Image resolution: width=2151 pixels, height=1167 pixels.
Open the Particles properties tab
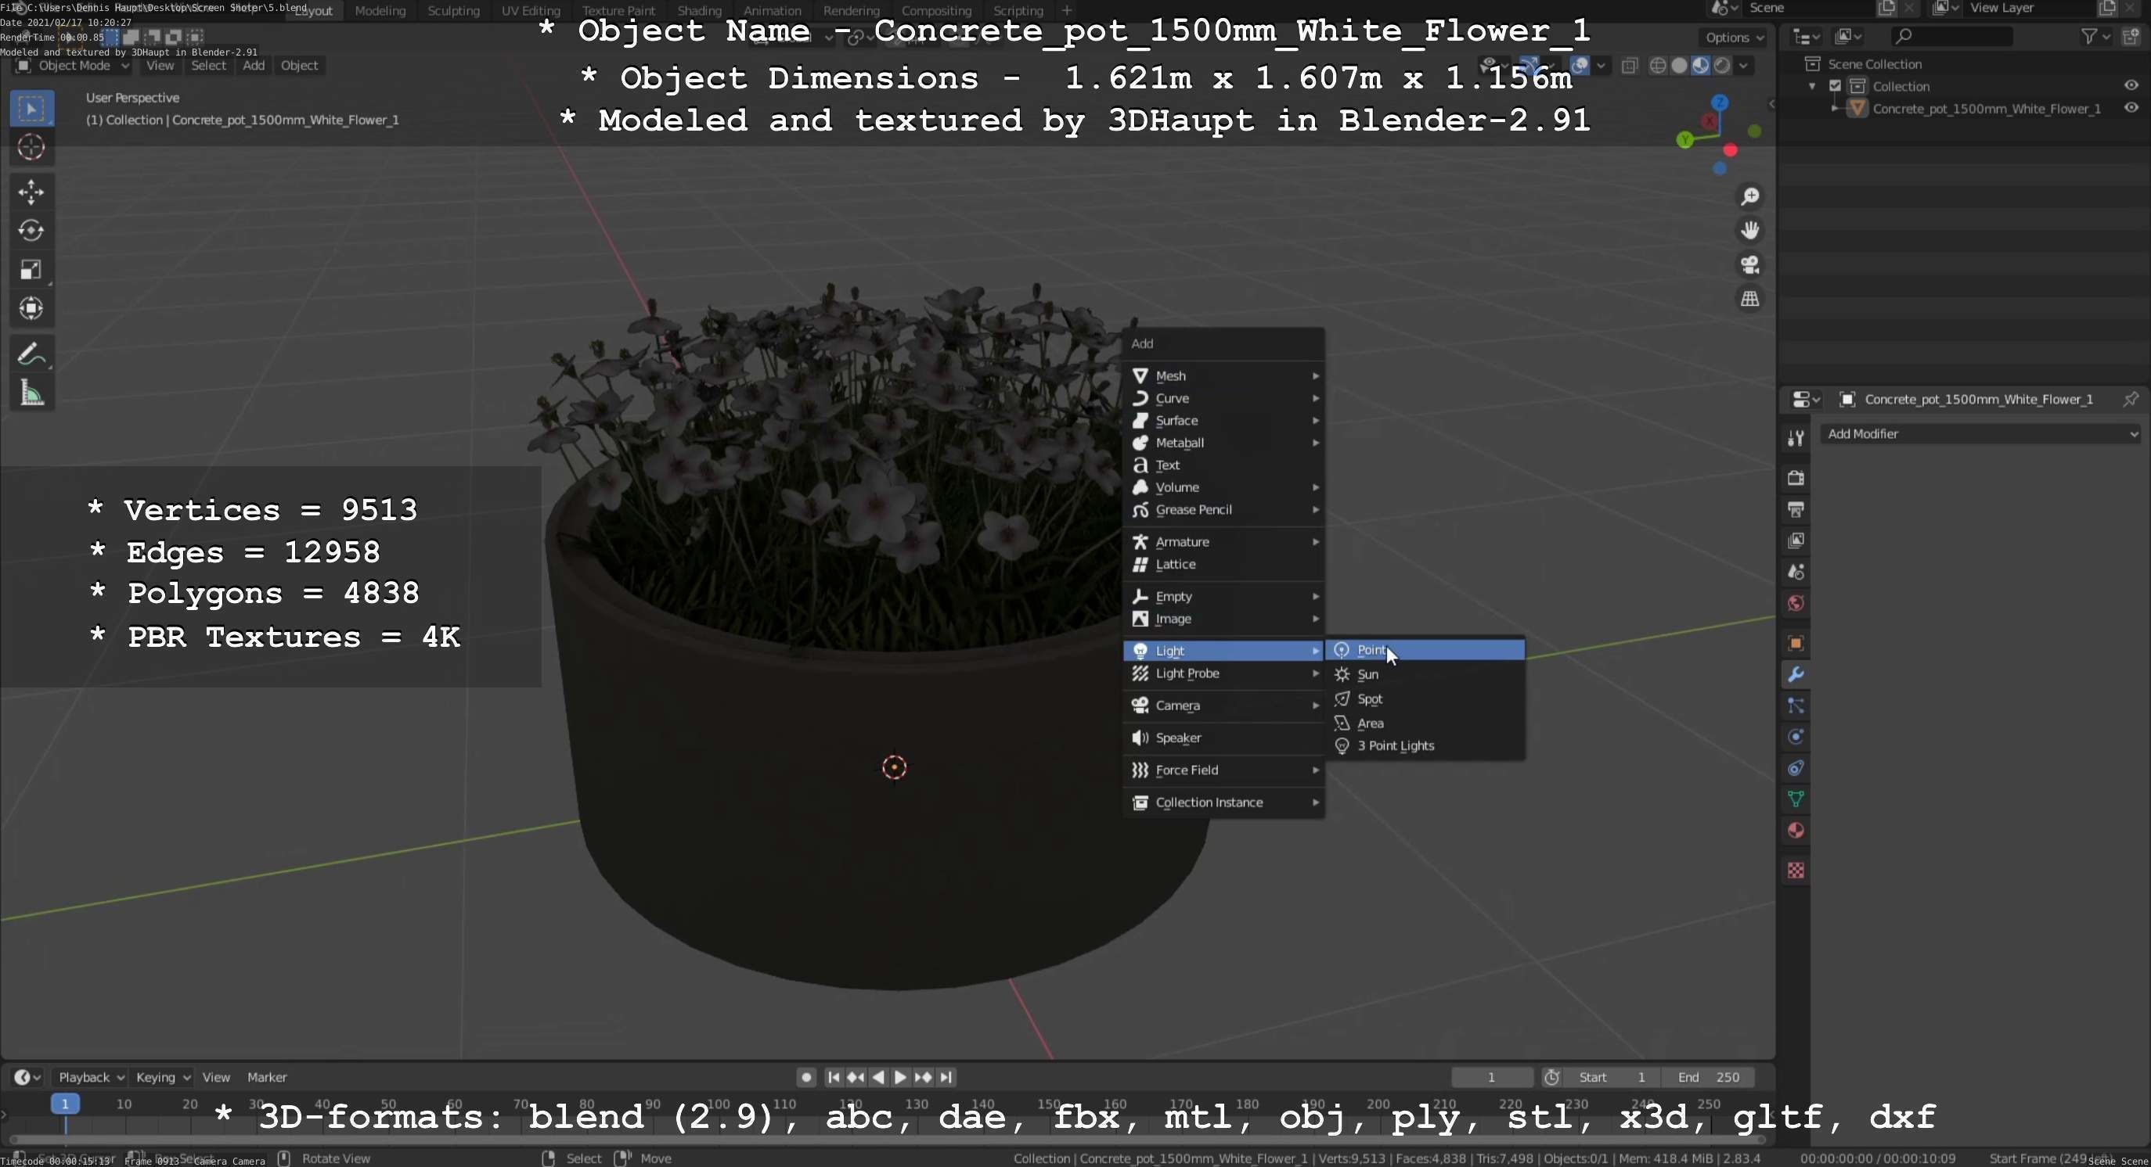coord(1796,706)
